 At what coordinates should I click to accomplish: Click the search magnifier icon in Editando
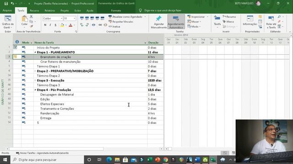pos(279,17)
